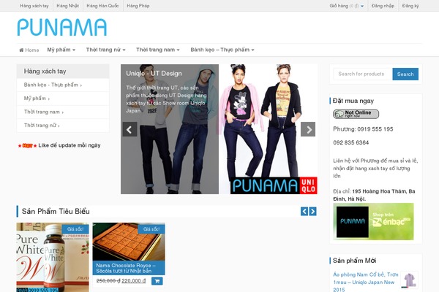Click the slider previous arrow on banner

coord(130,129)
